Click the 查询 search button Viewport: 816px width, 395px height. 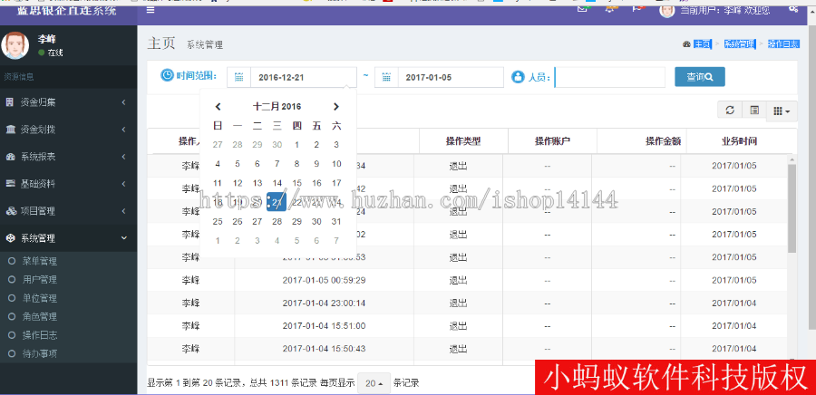pyautogui.click(x=699, y=77)
